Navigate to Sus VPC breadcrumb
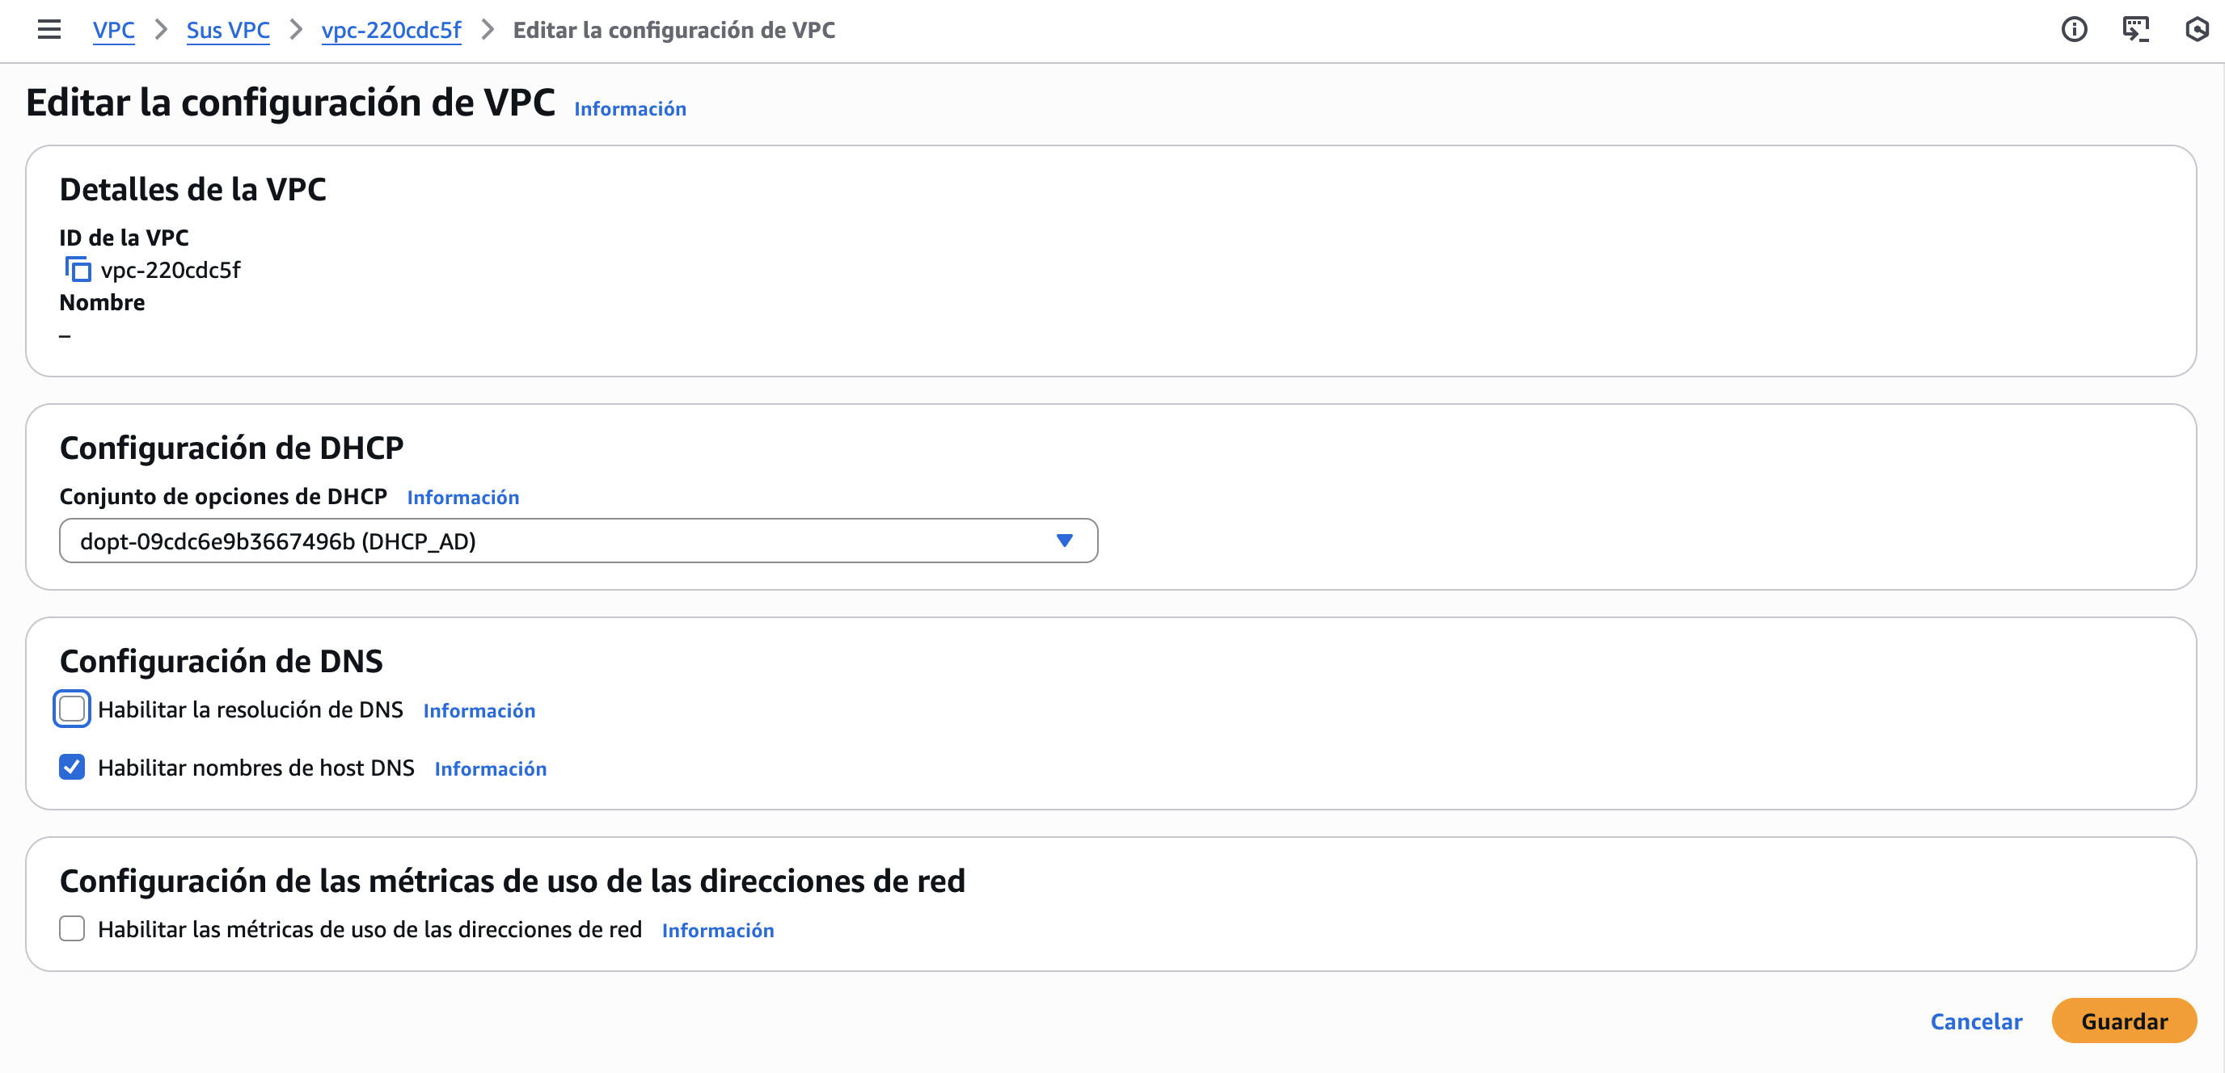Viewport: 2225px width, 1073px height. pyautogui.click(x=228, y=30)
